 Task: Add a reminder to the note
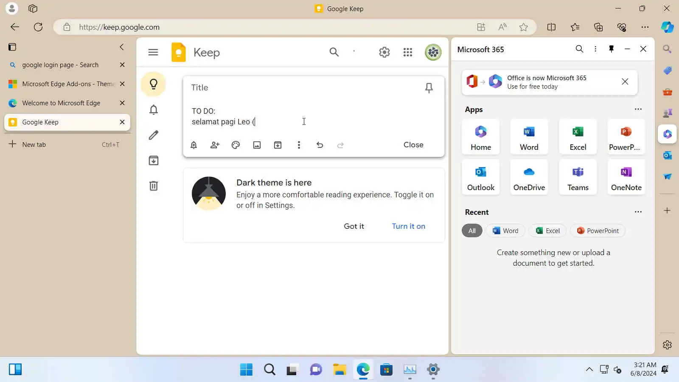click(194, 145)
